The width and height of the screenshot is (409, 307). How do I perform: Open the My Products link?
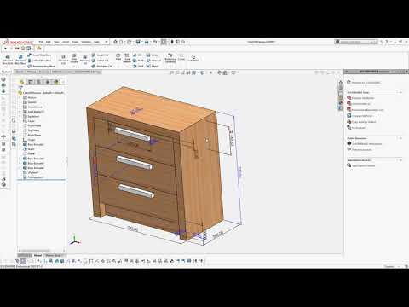(356, 128)
